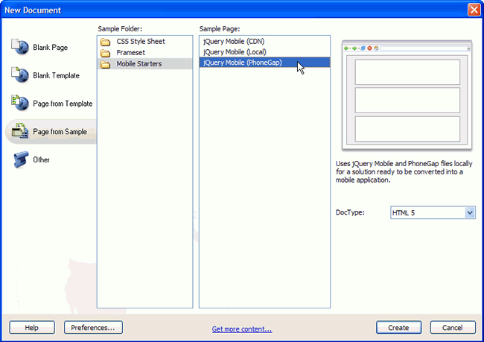Click the Other category icon
The height and width of the screenshot is (342, 484).
point(21,159)
